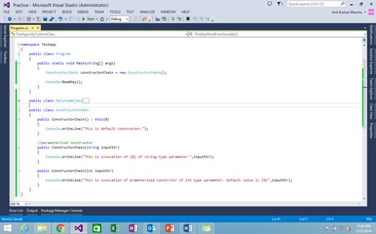Click the uncomment selected lines icon

179,19
